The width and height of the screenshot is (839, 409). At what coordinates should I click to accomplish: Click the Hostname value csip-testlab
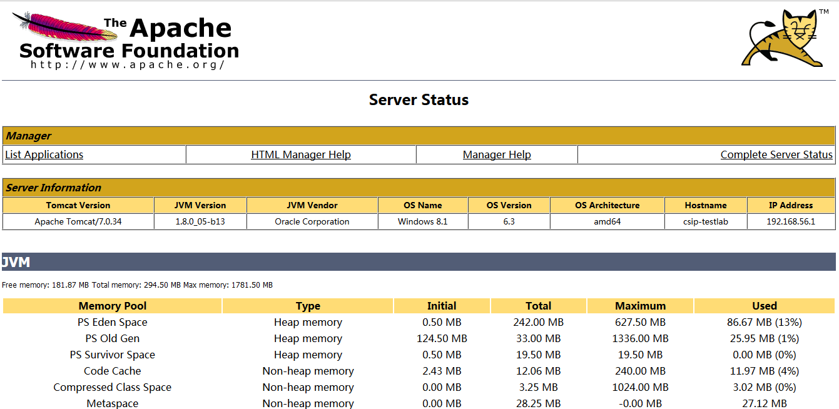pos(705,221)
